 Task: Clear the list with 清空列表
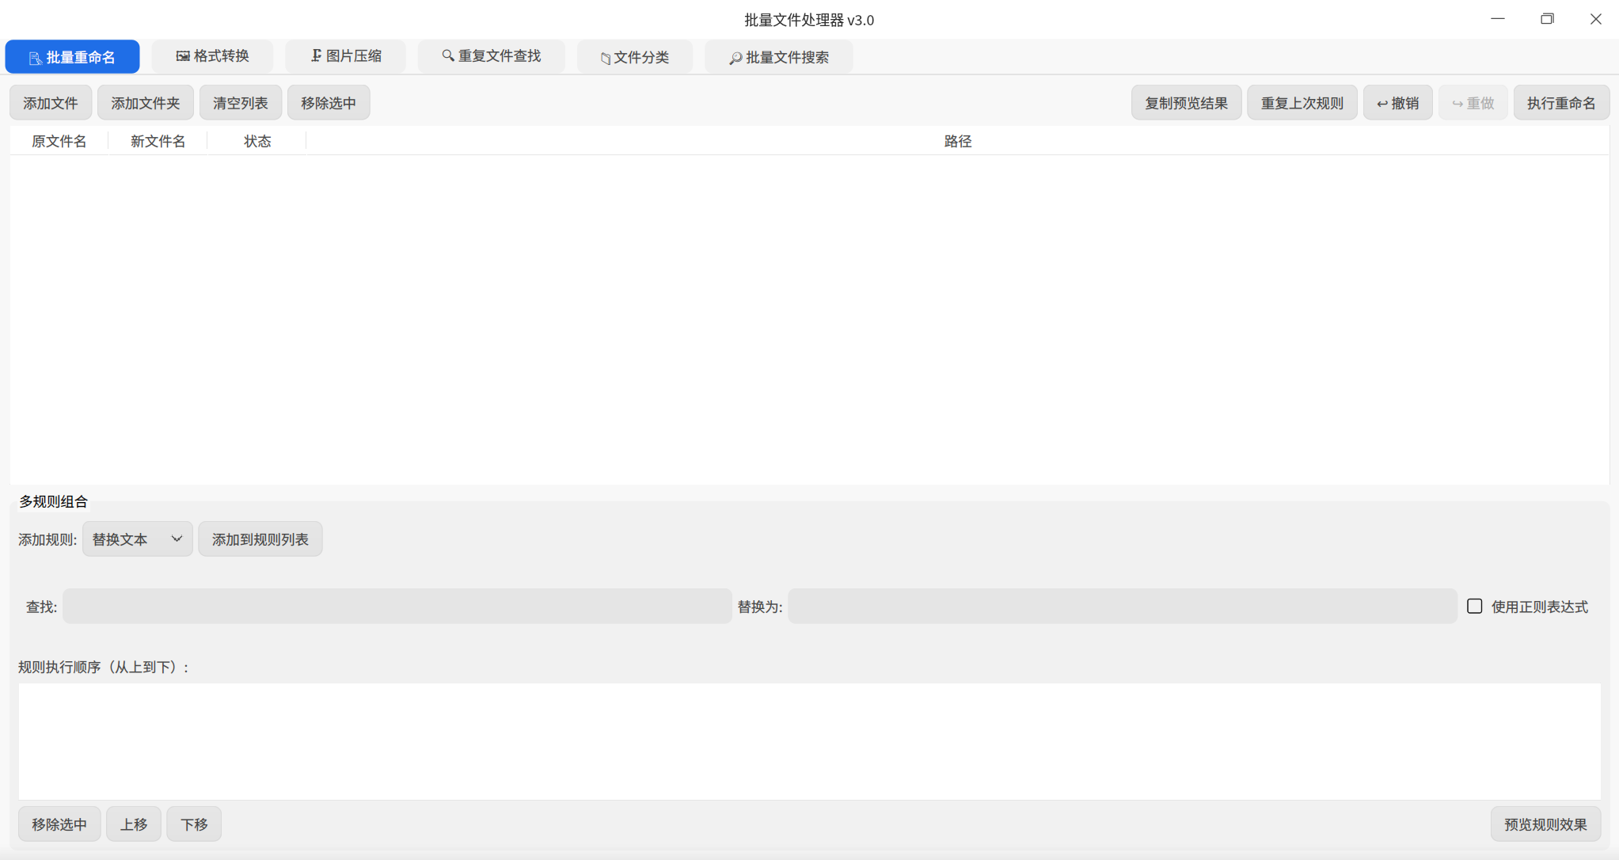[x=241, y=103]
